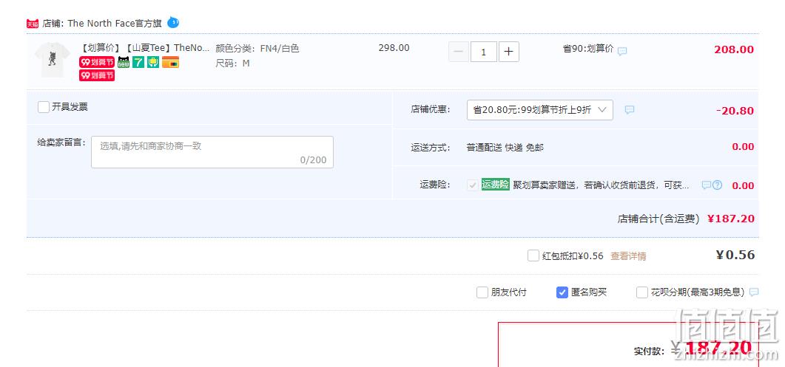Open the 查看详情 link for red packet

pyautogui.click(x=628, y=256)
